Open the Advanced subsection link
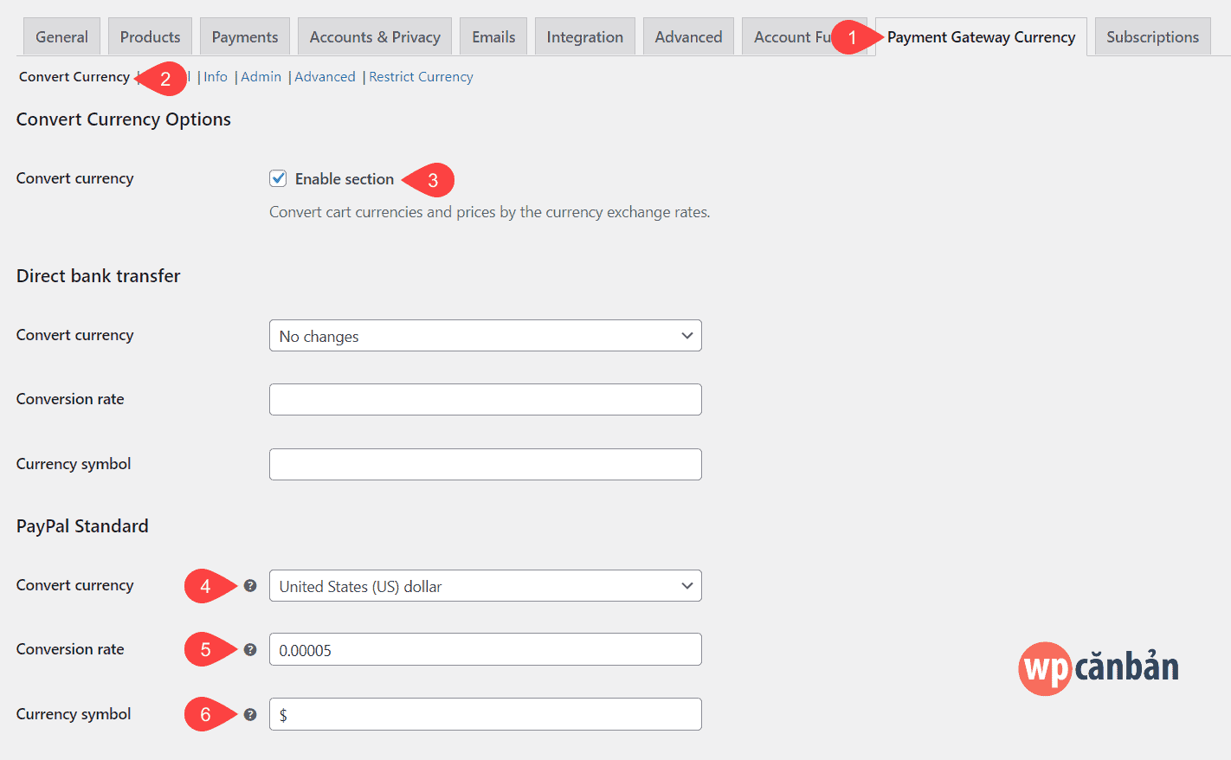 click(325, 77)
